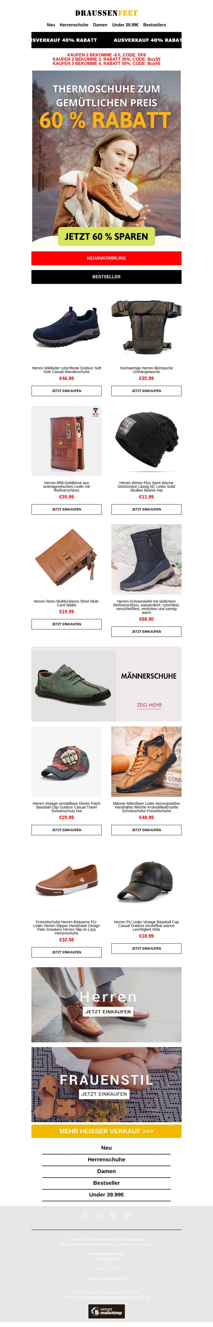The width and height of the screenshot is (213, 1327).
Task: Click JETZT EINKAUFEN under the Rfid-Geldbörse
Action: [66, 509]
